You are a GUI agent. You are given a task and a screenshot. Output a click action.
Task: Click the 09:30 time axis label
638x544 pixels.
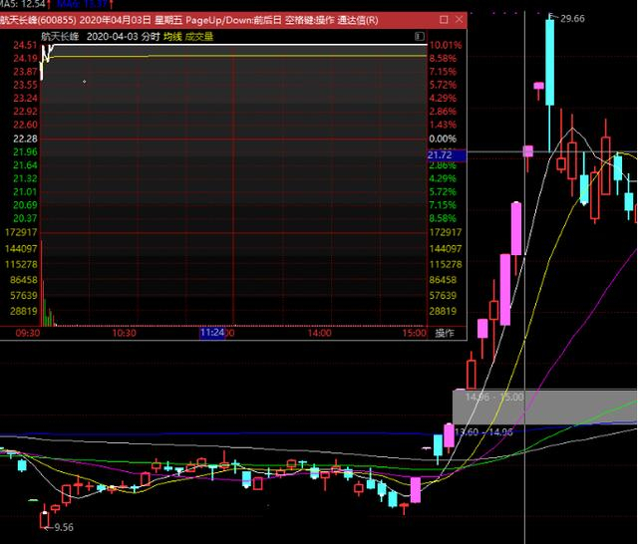(28, 333)
